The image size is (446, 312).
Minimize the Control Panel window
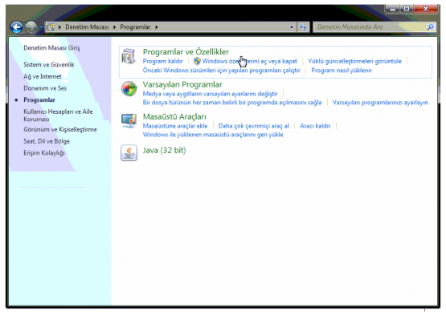393,9
